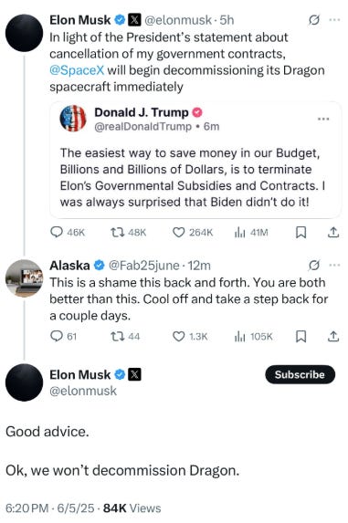Screen dimensions: 348x523
Task: Open Grok icon on Elon Musk's post
Action: pyautogui.click(x=313, y=20)
